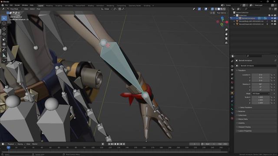Screen dimensions: 278x156
Task: Open the viewport Pose menu
Action: click(39, 9)
